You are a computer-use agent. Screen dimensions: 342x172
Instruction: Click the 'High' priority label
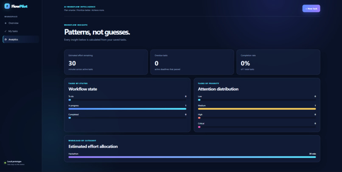[x=200, y=114]
